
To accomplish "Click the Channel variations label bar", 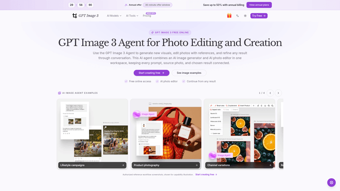I will click(x=239, y=165).
